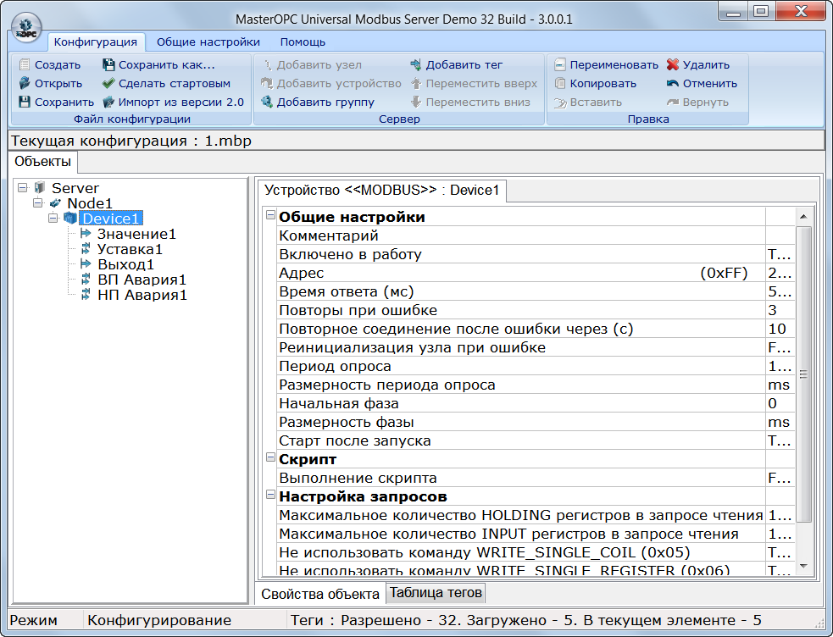Click the property grid scroll down arrow

pyautogui.click(x=803, y=567)
